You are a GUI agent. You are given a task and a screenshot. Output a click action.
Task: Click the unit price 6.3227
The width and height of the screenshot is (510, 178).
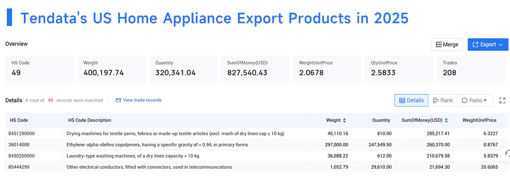pyautogui.click(x=491, y=133)
